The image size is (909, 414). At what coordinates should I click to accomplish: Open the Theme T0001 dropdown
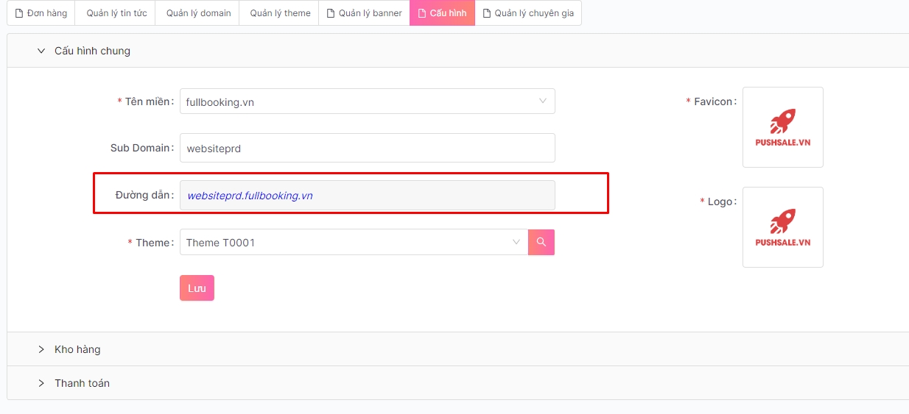tap(352, 243)
